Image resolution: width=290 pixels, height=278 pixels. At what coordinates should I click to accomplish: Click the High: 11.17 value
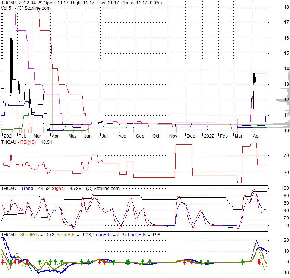[x=82, y=3]
